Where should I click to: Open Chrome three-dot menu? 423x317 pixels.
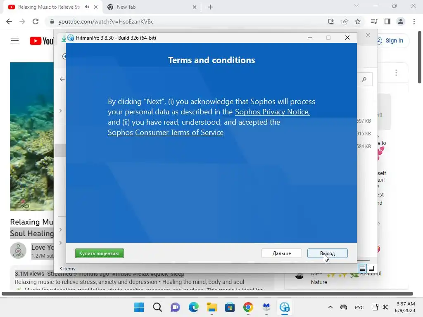click(414, 21)
